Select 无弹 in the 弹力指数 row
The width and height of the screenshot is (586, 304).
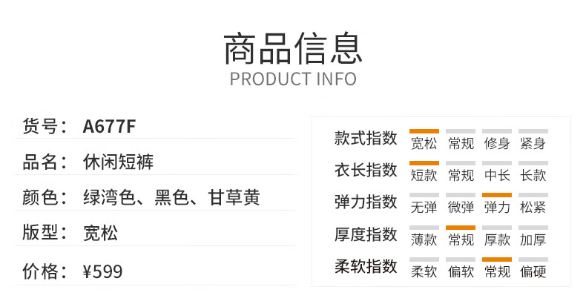coord(424,208)
